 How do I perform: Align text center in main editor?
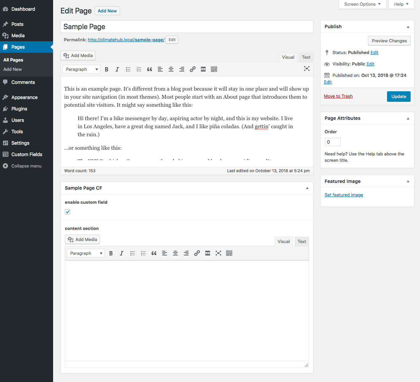(x=171, y=69)
